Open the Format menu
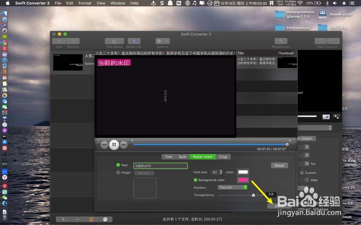Screen dimensions: 361x225 tap(85, 3)
